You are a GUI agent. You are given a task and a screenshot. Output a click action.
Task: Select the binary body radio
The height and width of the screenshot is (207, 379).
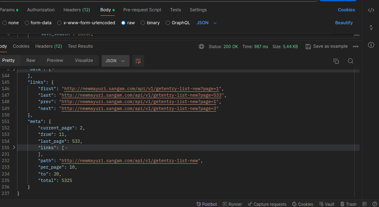pos(143,23)
